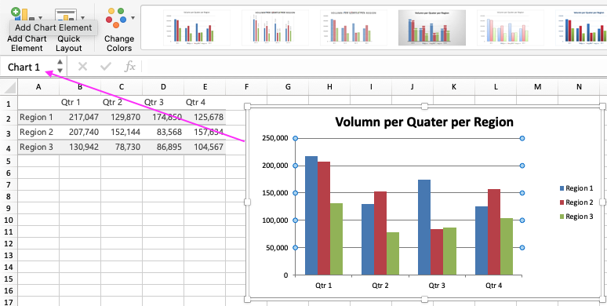Screen dimensions: 607x306
Task: Select the top-right chart resize handle
Action: (x=602, y=106)
